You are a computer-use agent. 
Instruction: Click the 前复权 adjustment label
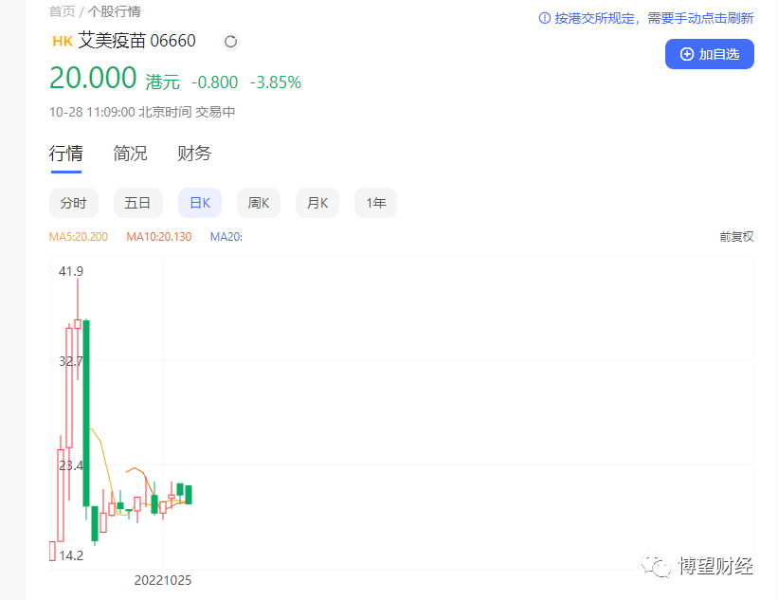point(736,237)
